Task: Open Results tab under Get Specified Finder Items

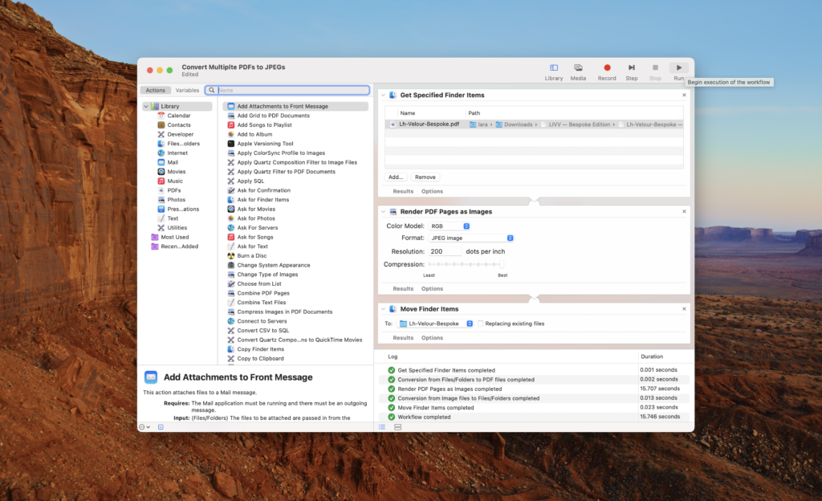Action: click(403, 191)
